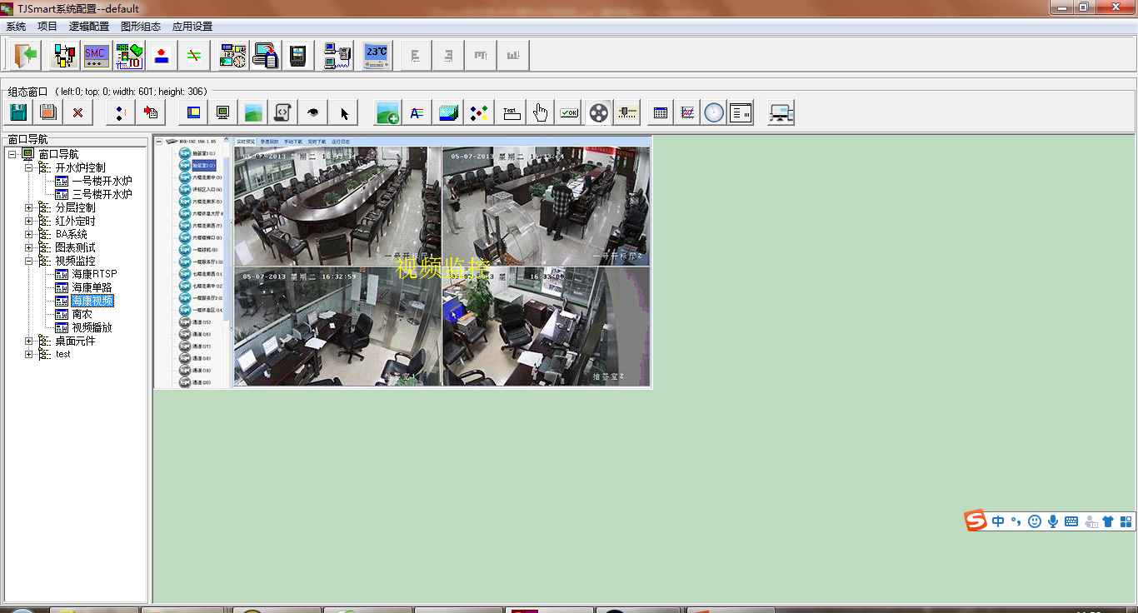The height and width of the screenshot is (613, 1138).
Task: Open the SMC module configuration icon
Action: (96, 56)
